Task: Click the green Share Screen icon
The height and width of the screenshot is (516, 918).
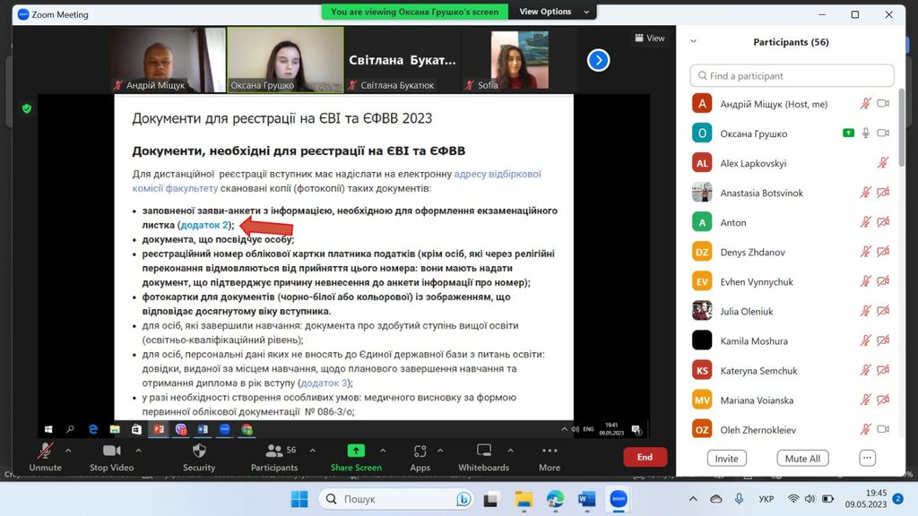Action: coord(356,451)
